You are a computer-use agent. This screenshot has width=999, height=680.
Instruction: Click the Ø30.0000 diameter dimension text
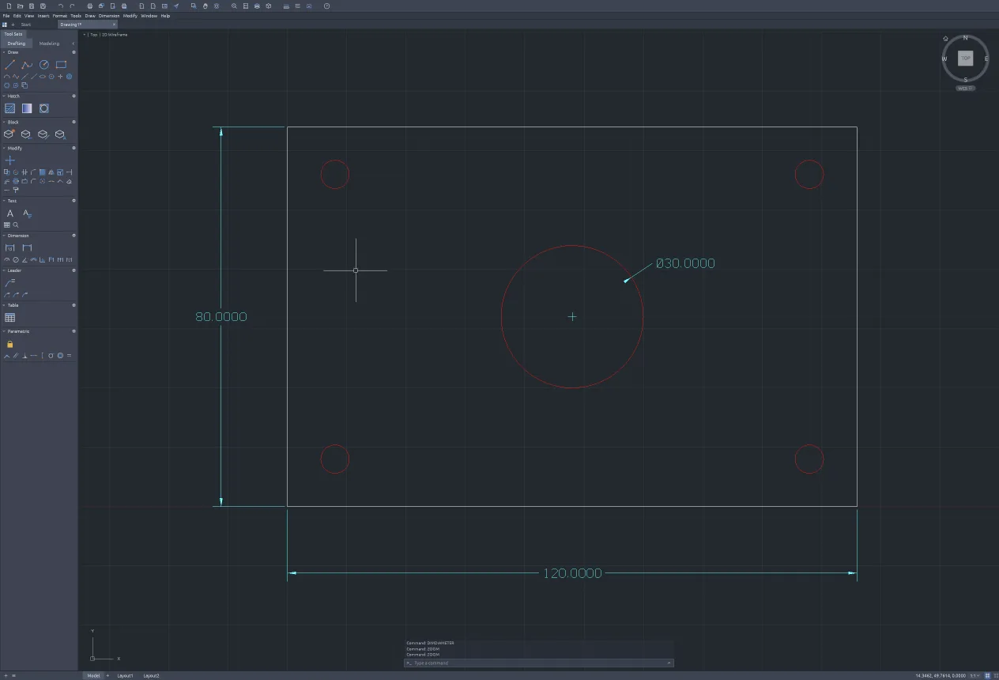(x=685, y=263)
